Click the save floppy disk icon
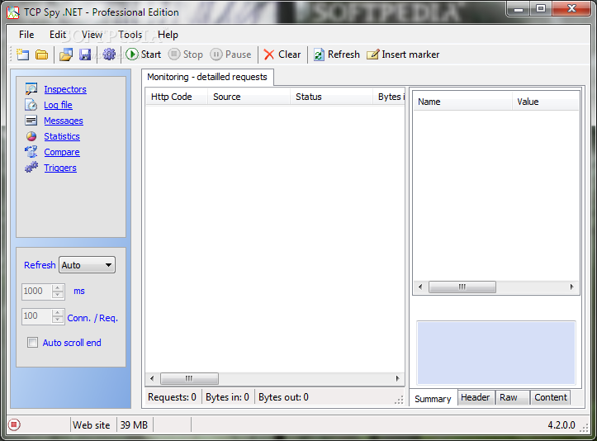This screenshot has height=441, width=597. coord(85,55)
